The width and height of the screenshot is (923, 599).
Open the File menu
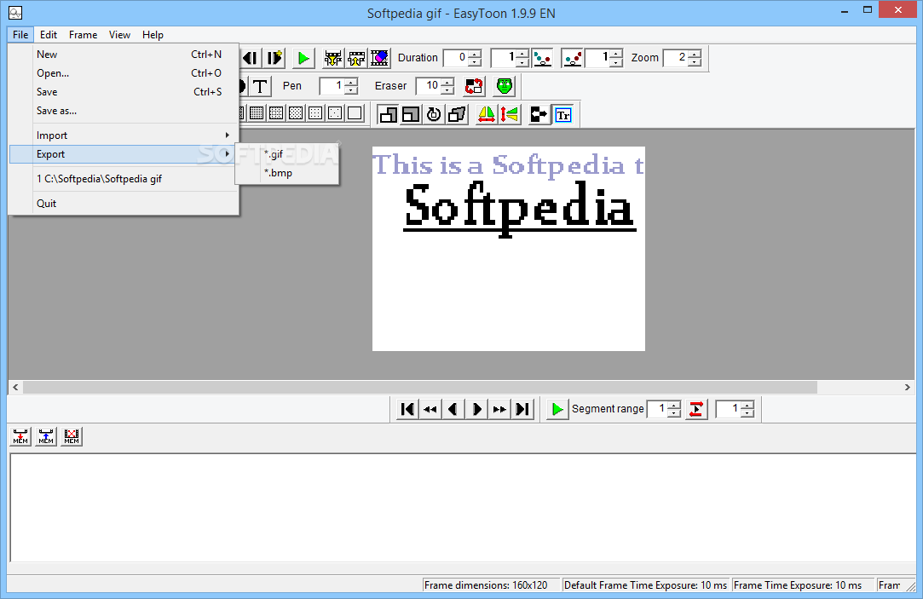point(20,35)
